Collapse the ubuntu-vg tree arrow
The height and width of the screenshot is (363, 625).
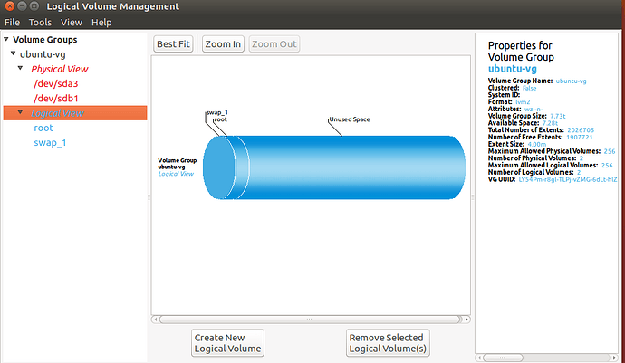pyautogui.click(x=12, y=53)
